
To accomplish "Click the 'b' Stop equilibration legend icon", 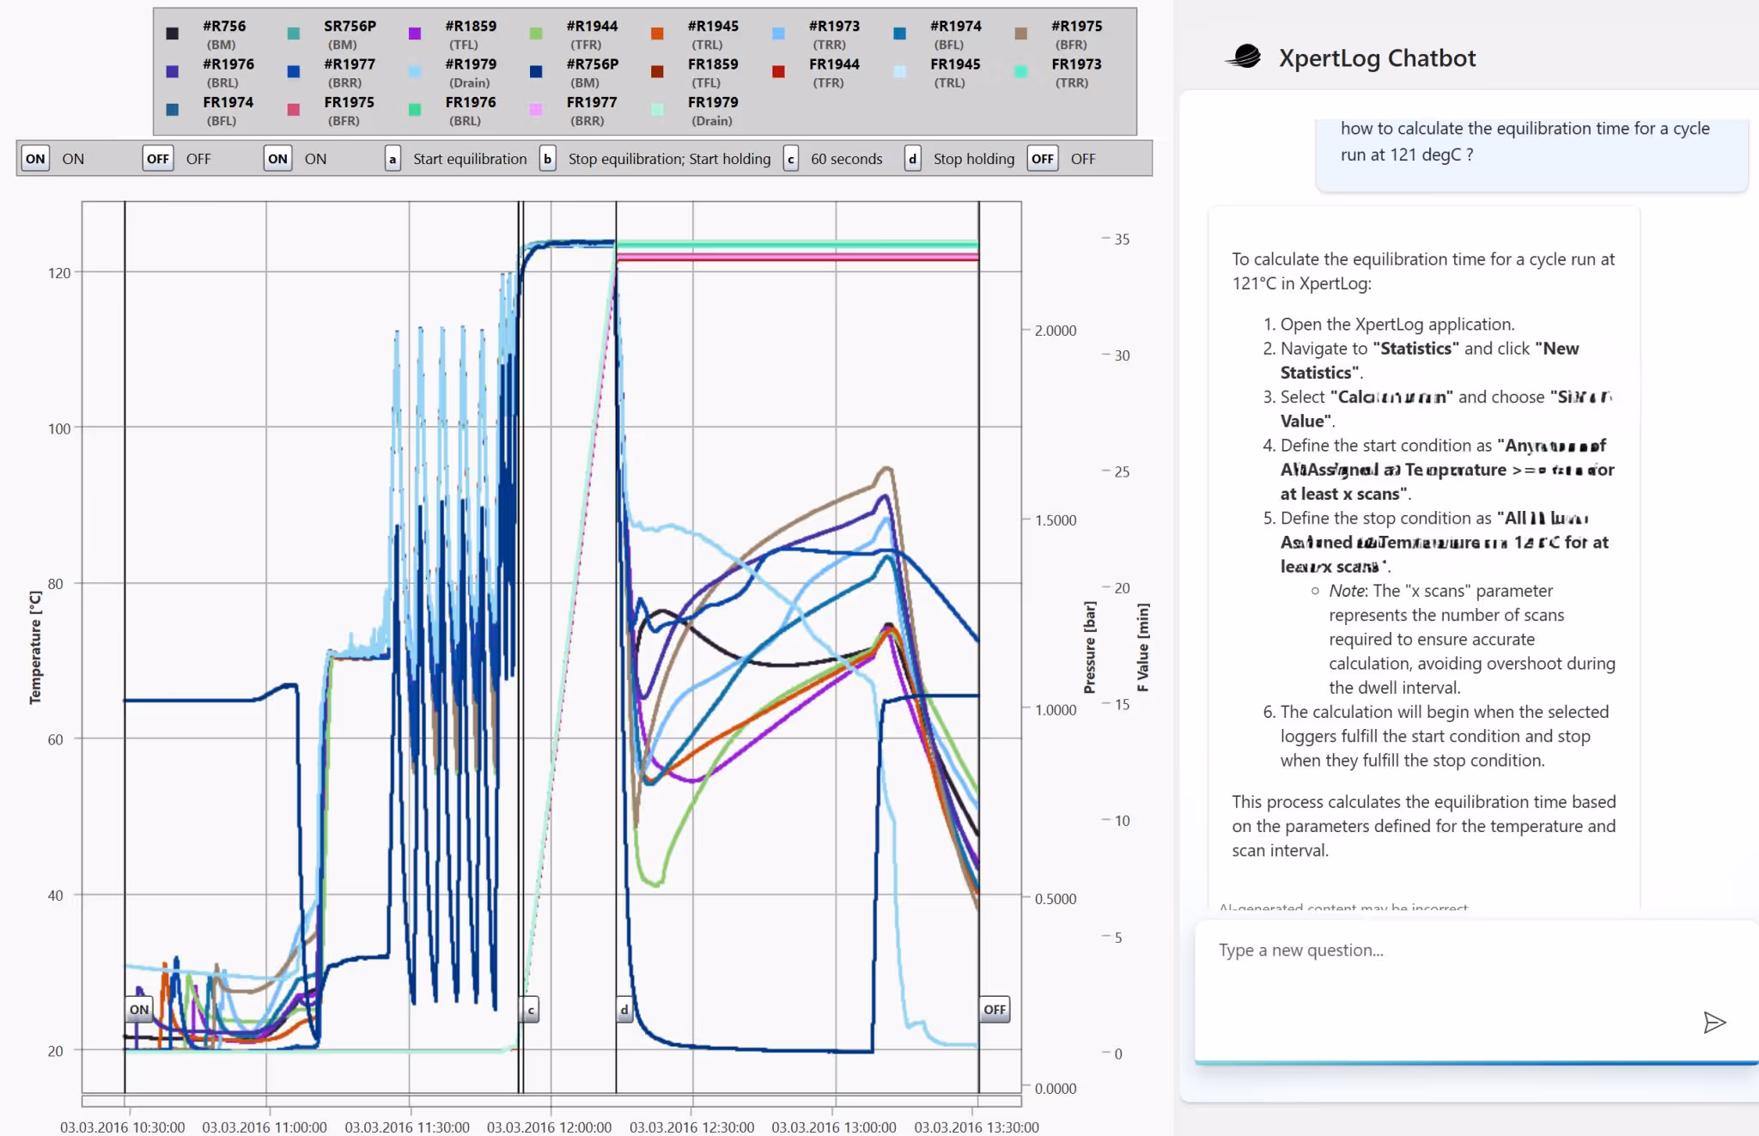I will [547, 159].
